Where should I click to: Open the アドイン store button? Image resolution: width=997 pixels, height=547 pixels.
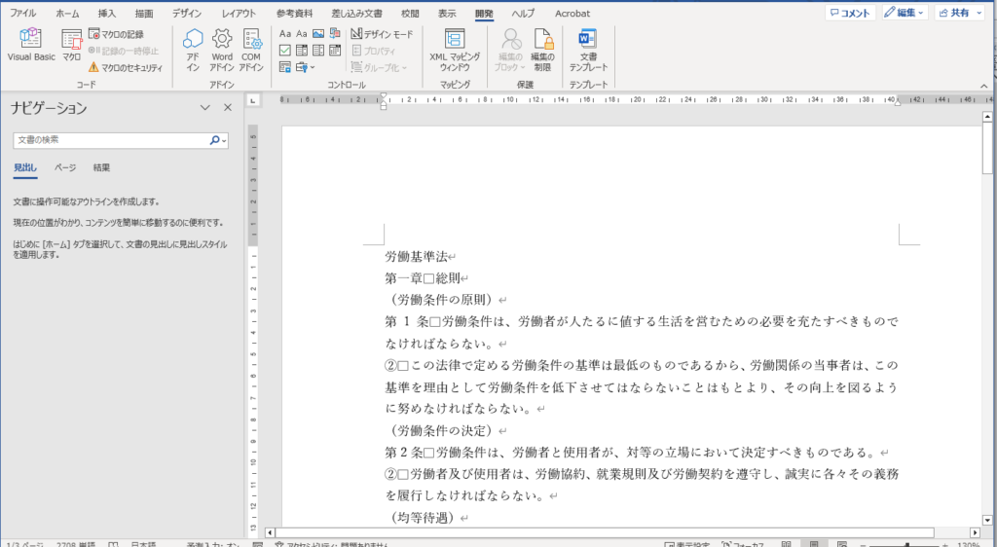click(193, 50)
